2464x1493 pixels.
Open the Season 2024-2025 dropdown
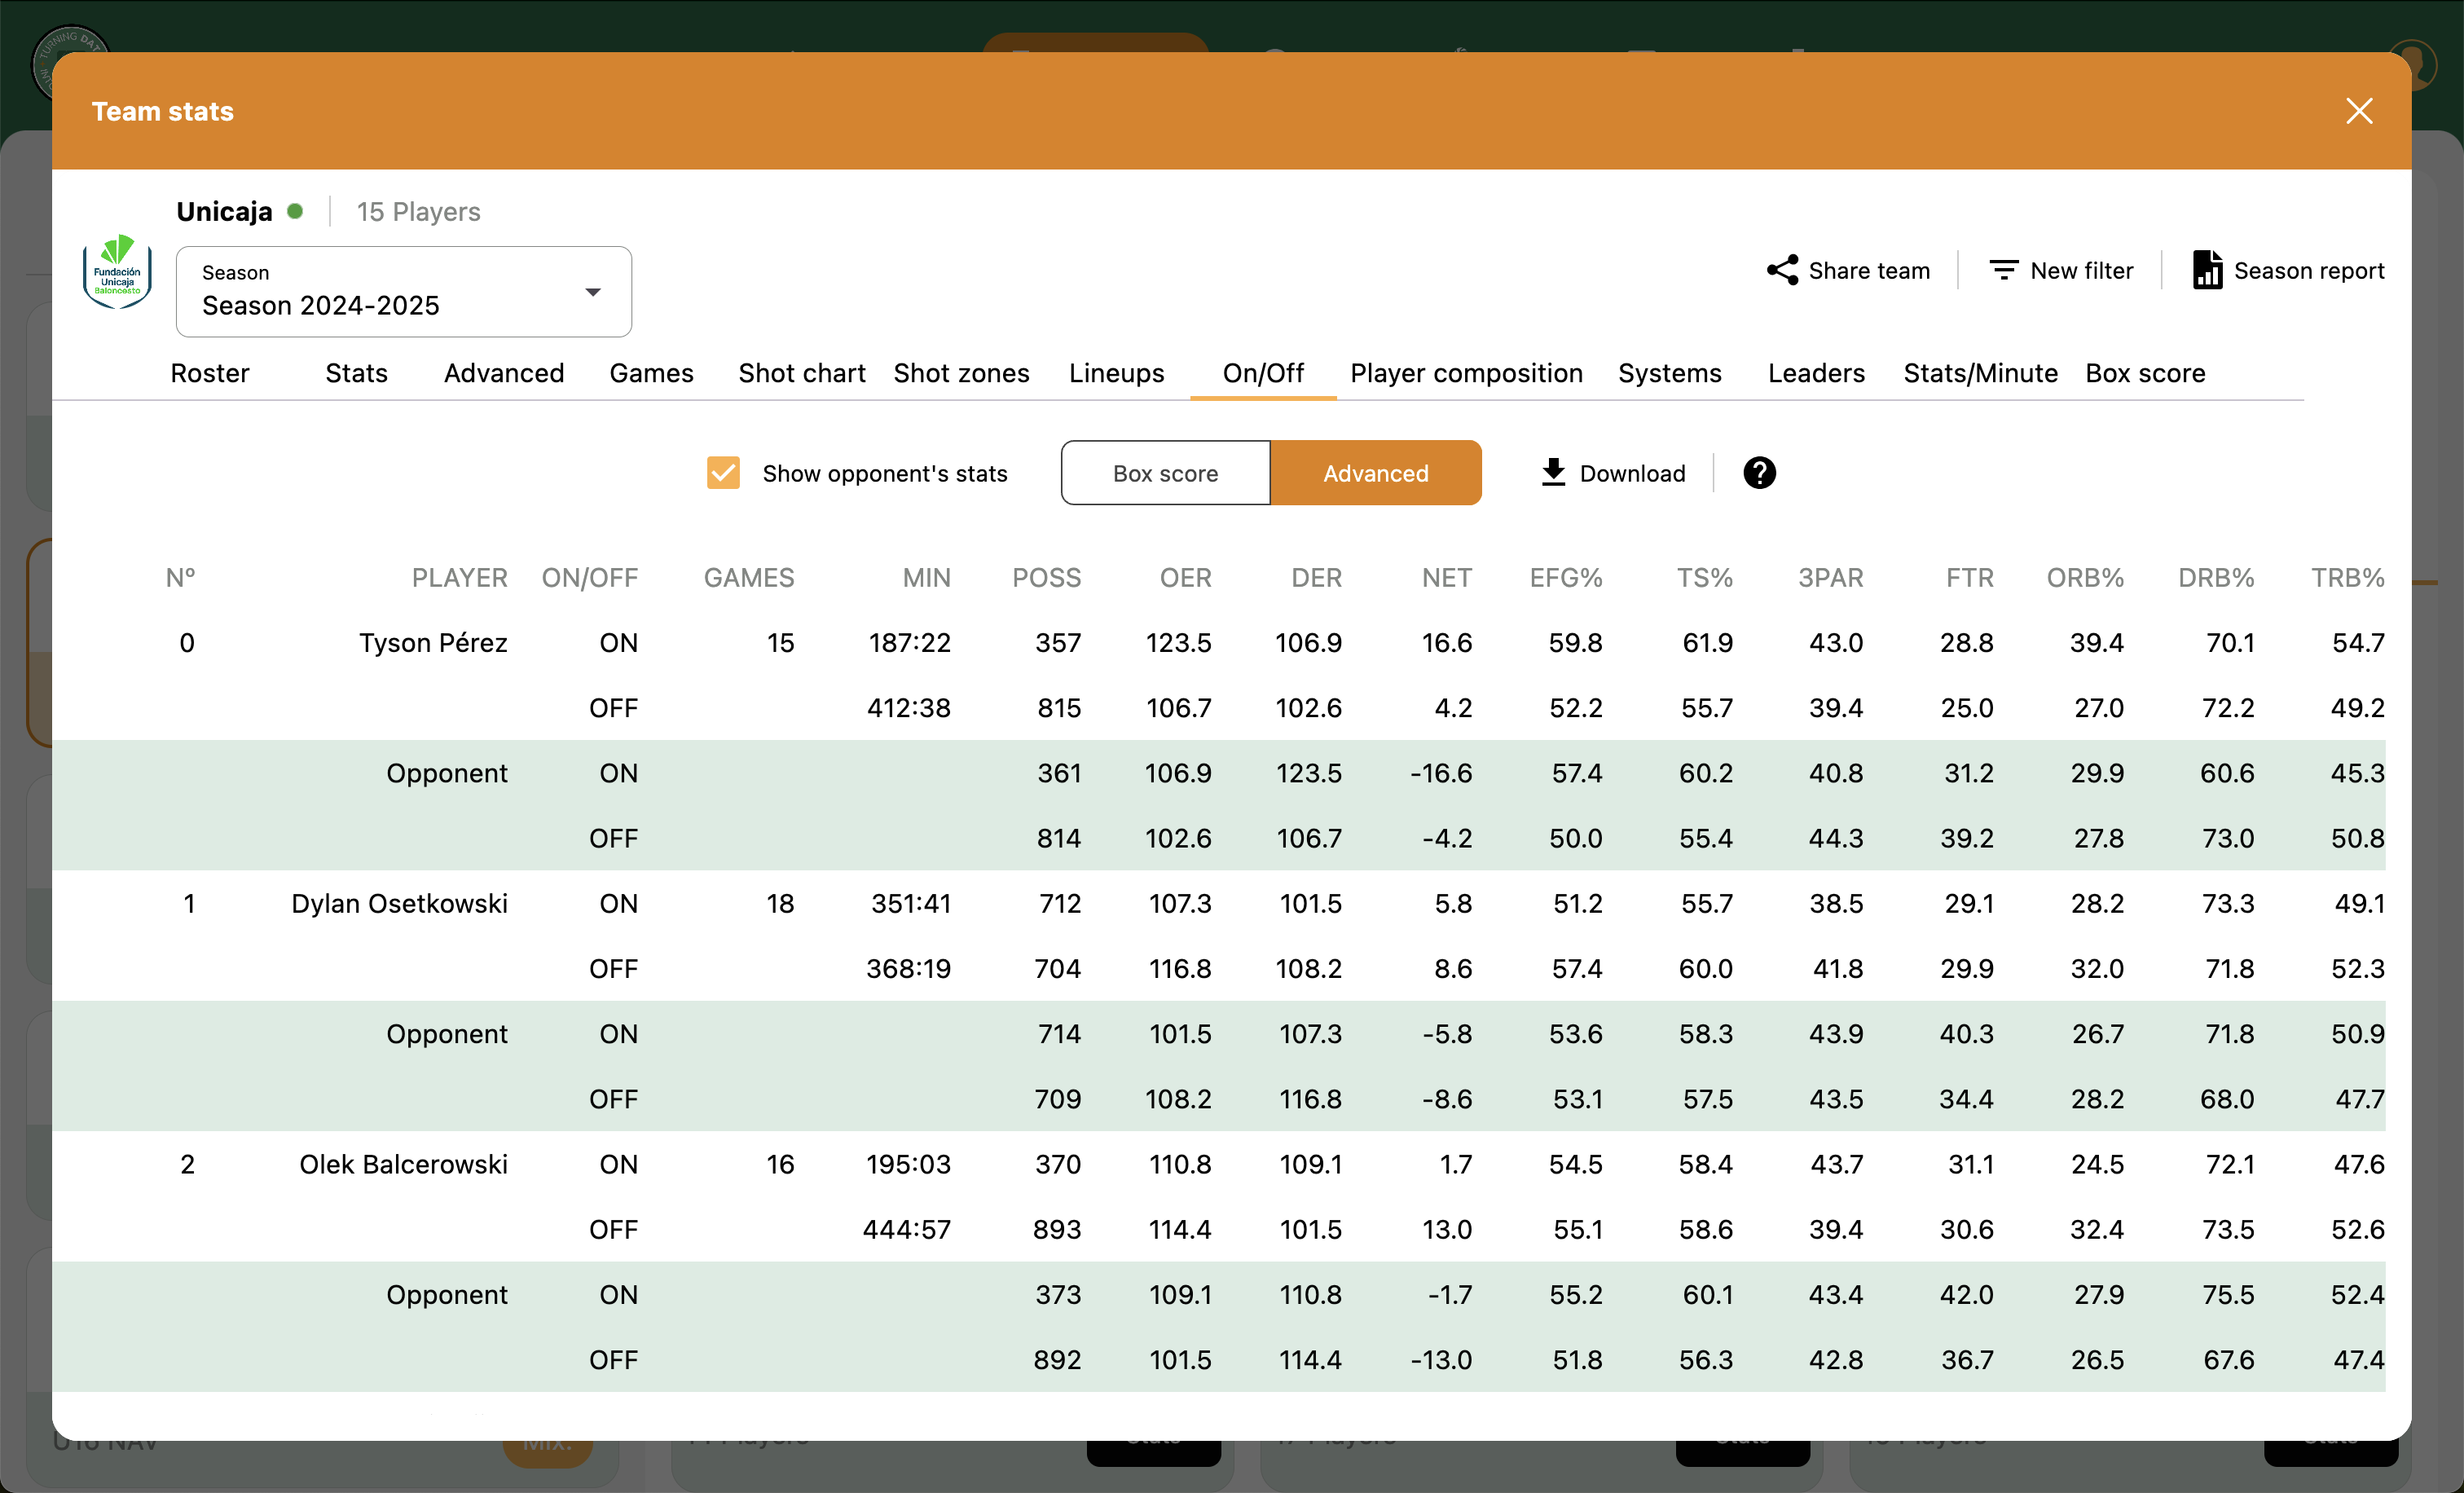(403, 292)
